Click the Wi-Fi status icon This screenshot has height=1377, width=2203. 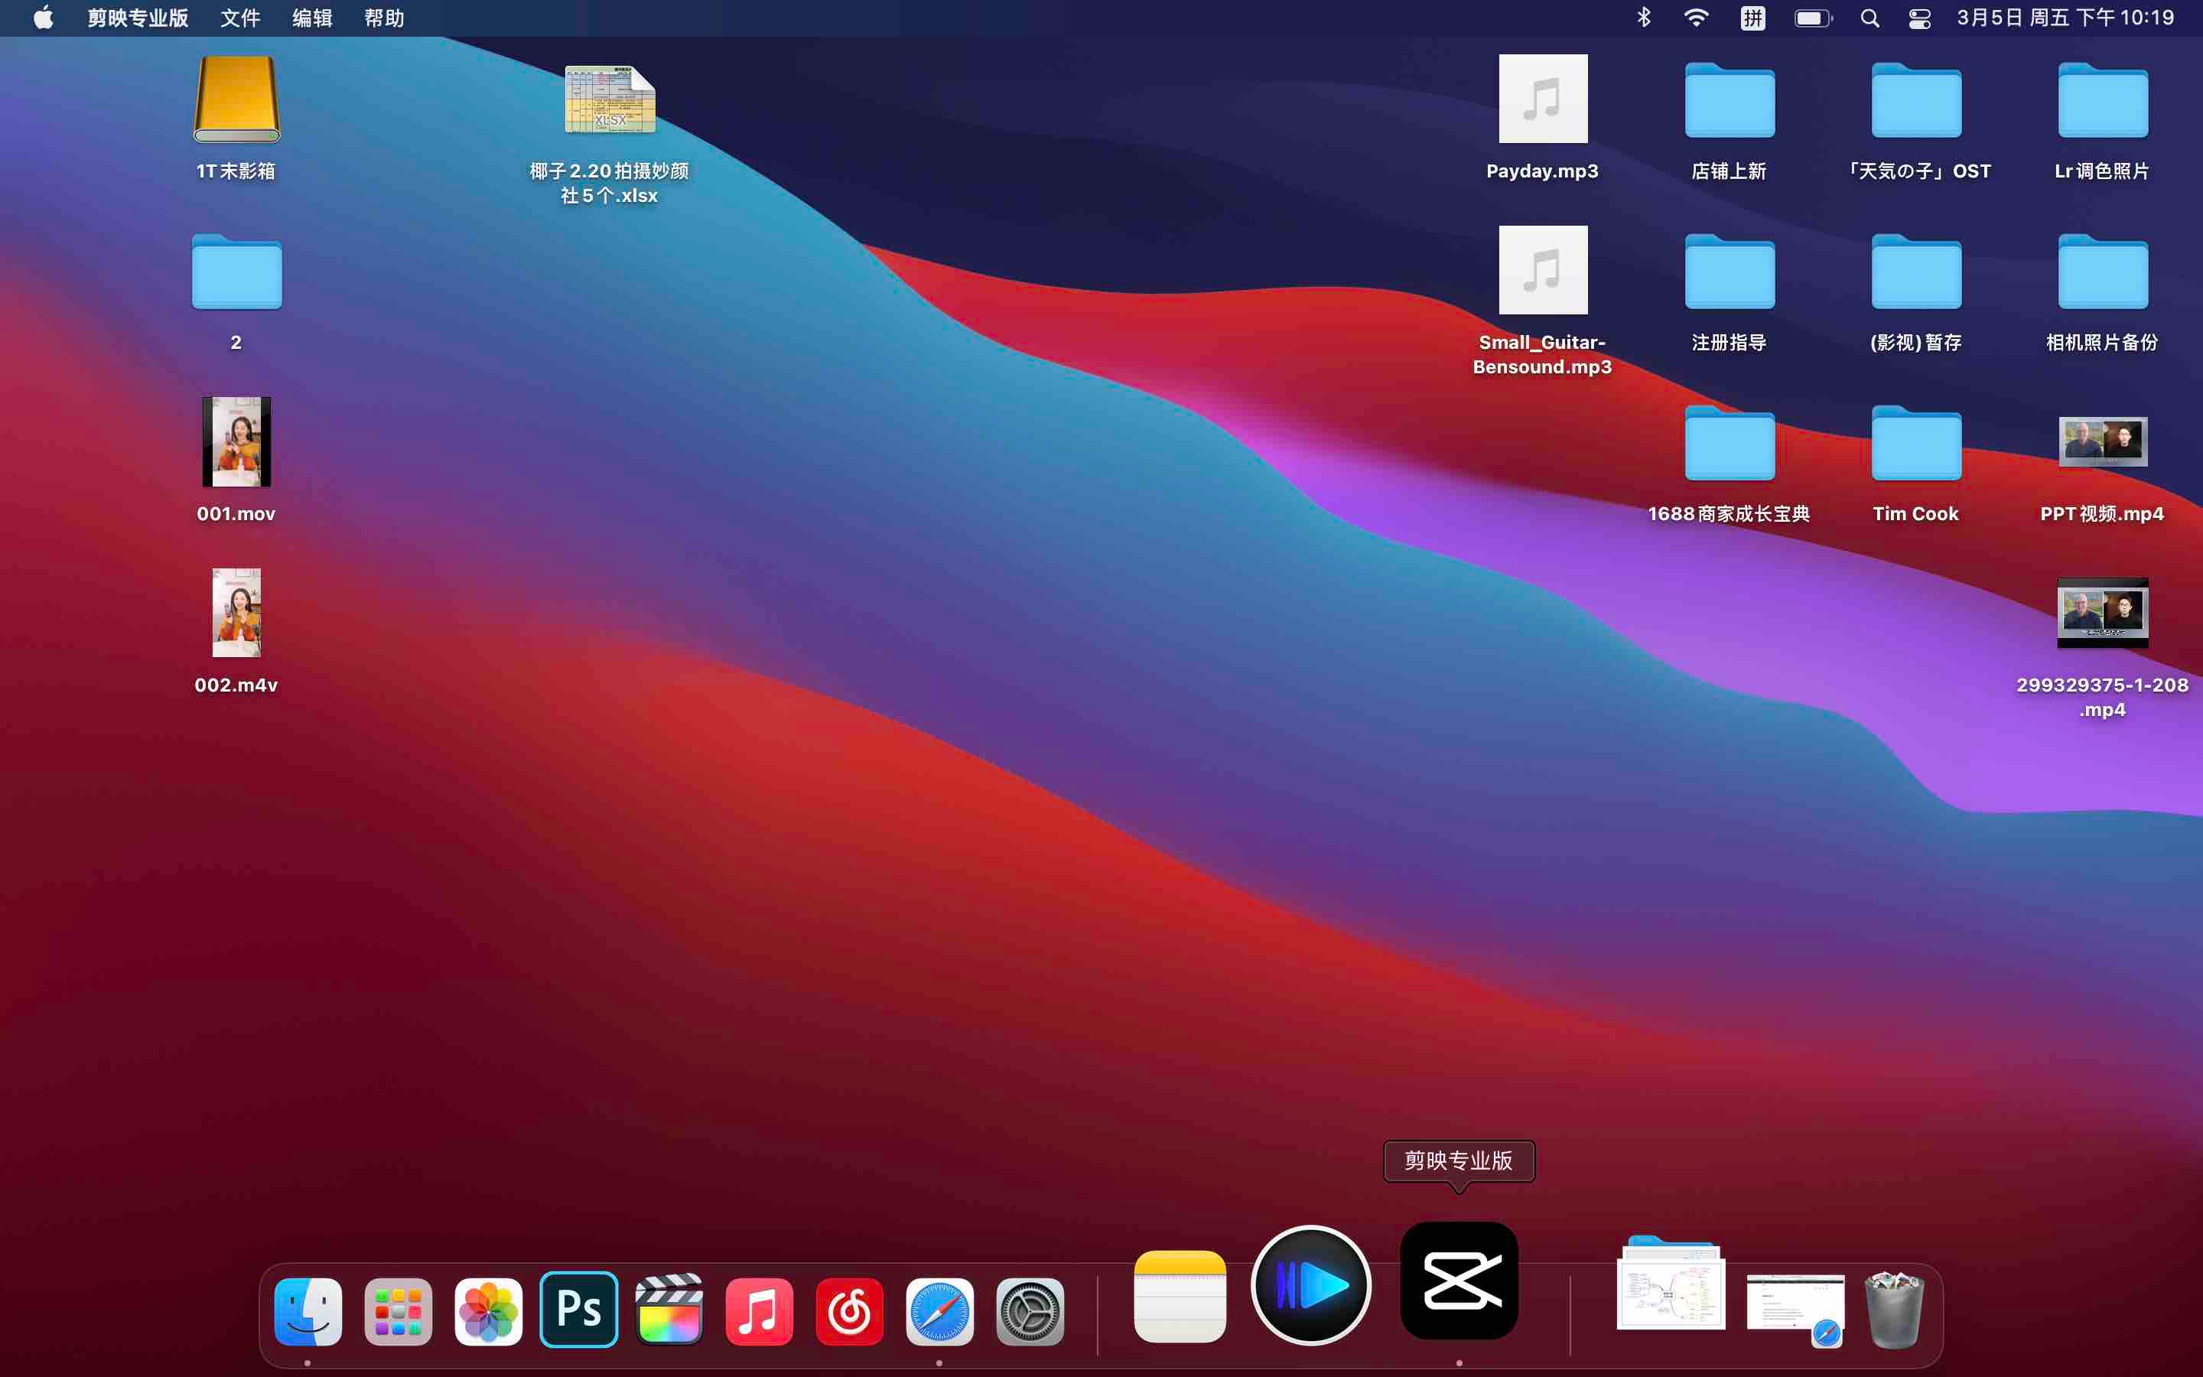[1696, 18]
